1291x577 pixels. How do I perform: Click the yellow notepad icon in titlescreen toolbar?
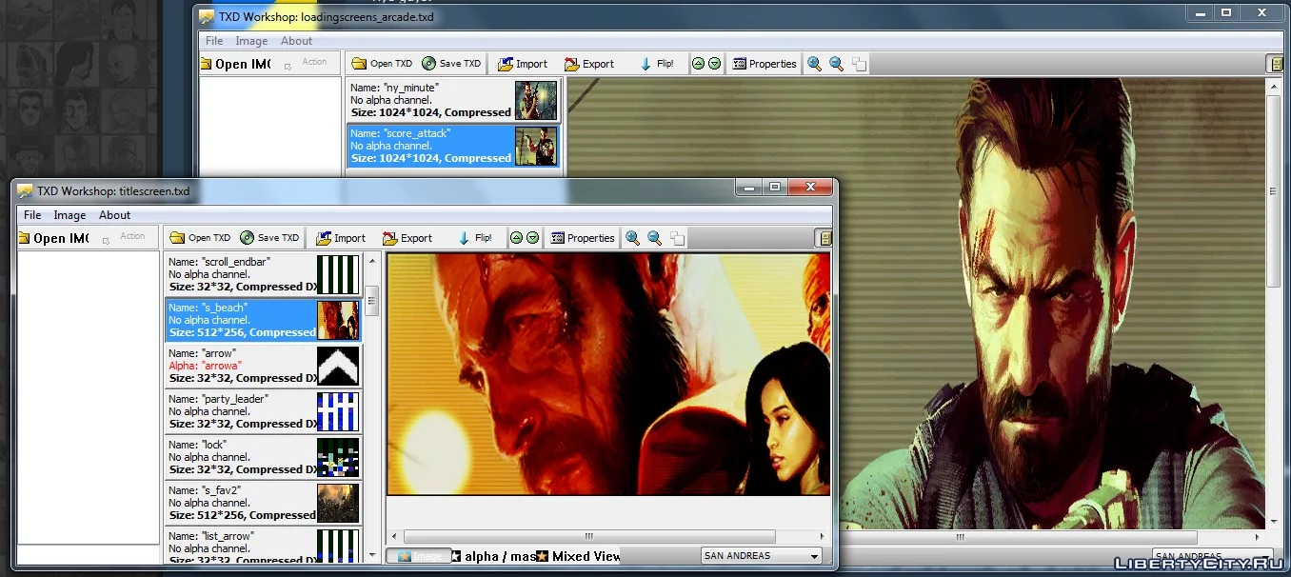tap(824, 238)
